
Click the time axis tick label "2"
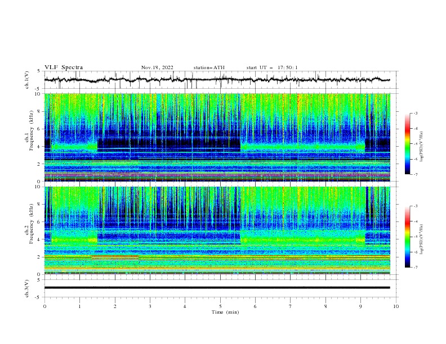115,306
